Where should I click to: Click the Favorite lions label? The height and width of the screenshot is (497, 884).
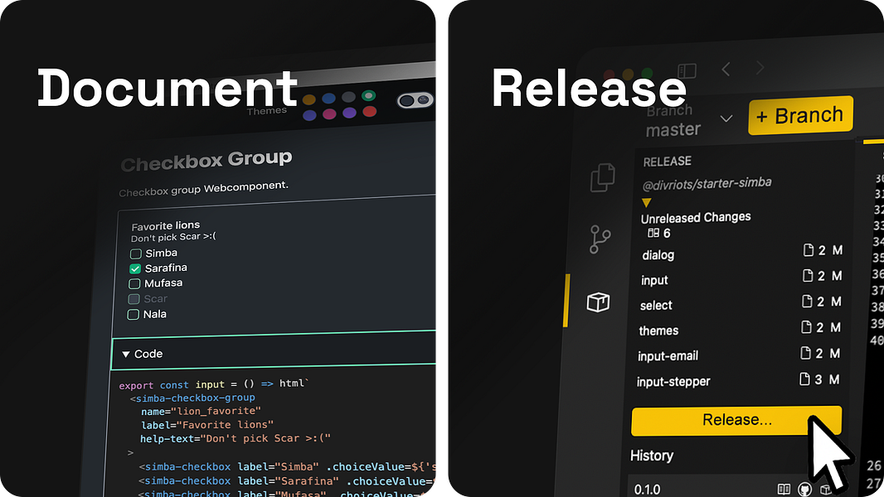(x=166, y=225)
